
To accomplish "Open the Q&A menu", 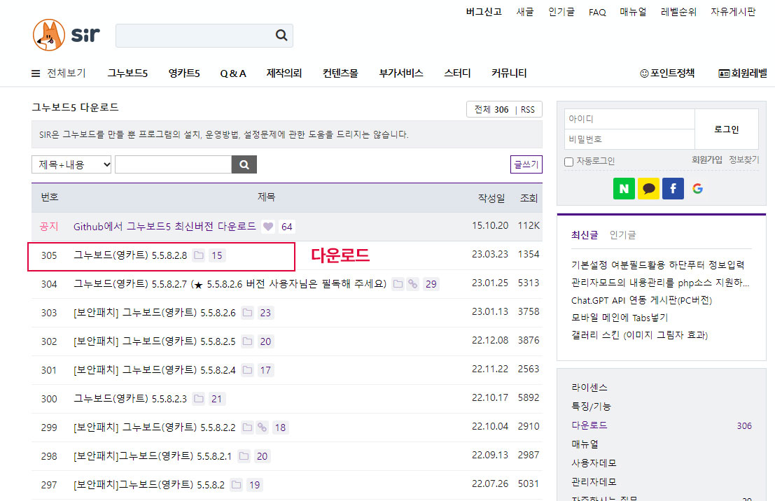I will [233, 73].
